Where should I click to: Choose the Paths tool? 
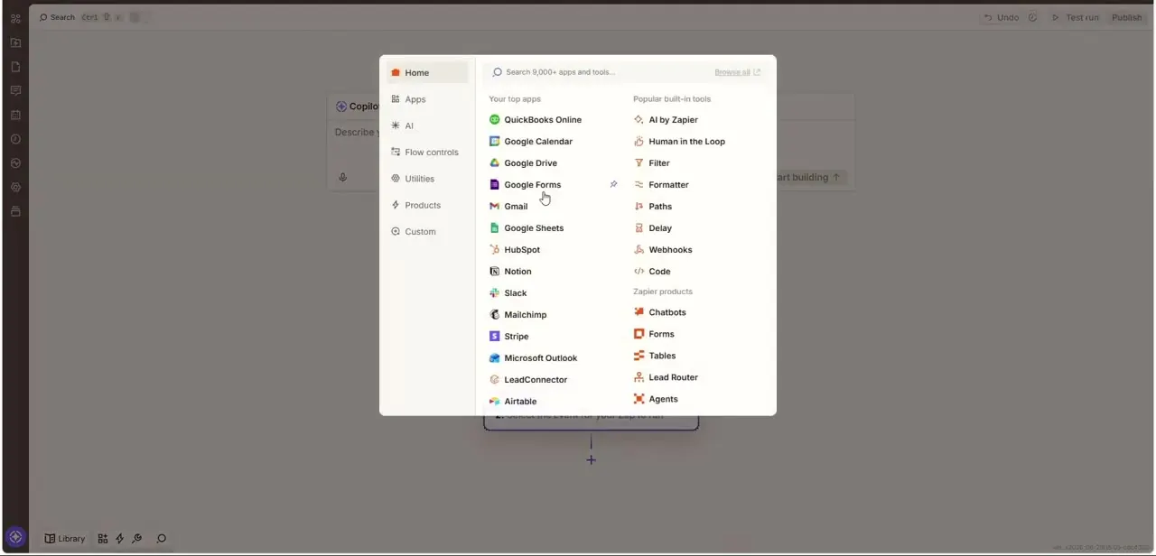[653, 206]
